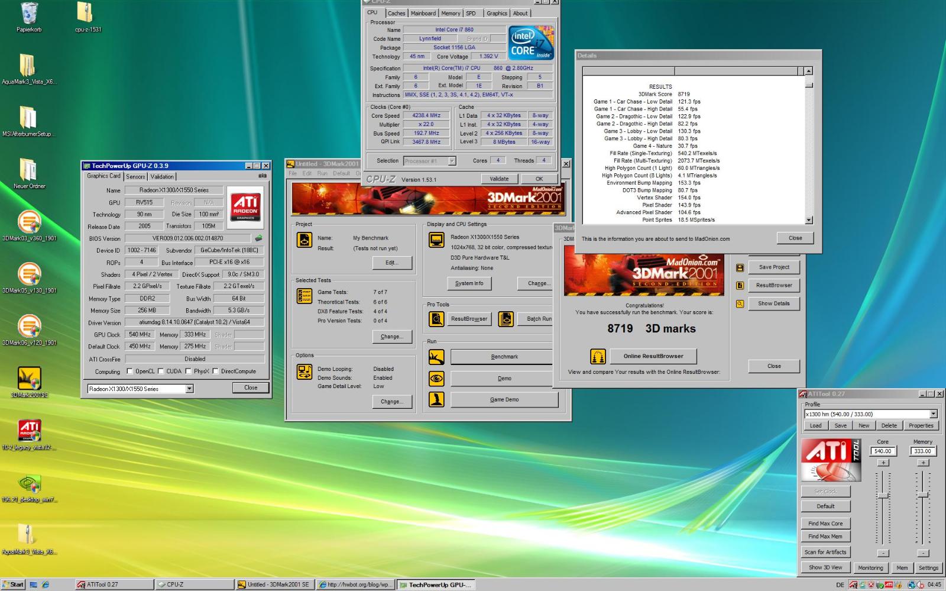Open the CPU-Z Processor selection dropdown
The image size is (946, 591).
pyautogui.click(x=452, y=161)
